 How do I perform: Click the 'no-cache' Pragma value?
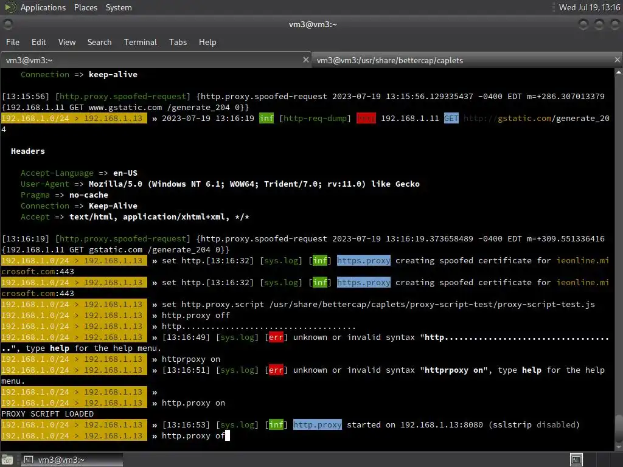89,195
